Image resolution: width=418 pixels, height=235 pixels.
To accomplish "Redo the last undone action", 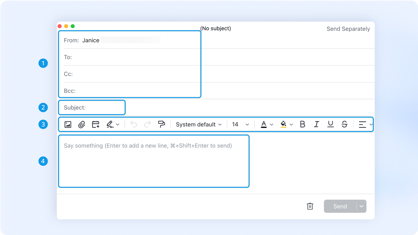I will click(x=147, y=124).
